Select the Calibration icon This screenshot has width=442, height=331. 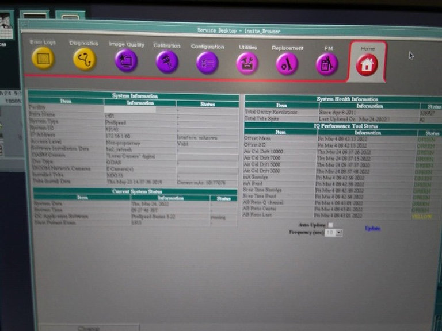click(x=167, y=61)
